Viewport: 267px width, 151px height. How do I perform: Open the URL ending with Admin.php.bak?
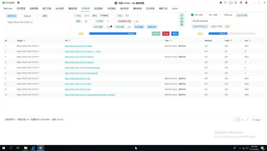(82, 68)
